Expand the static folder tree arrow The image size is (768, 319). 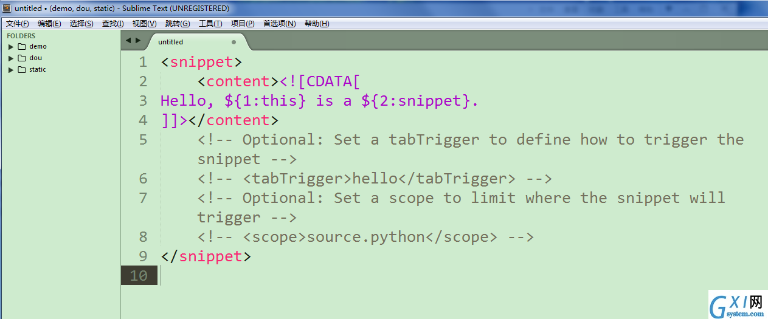(11, 70)
